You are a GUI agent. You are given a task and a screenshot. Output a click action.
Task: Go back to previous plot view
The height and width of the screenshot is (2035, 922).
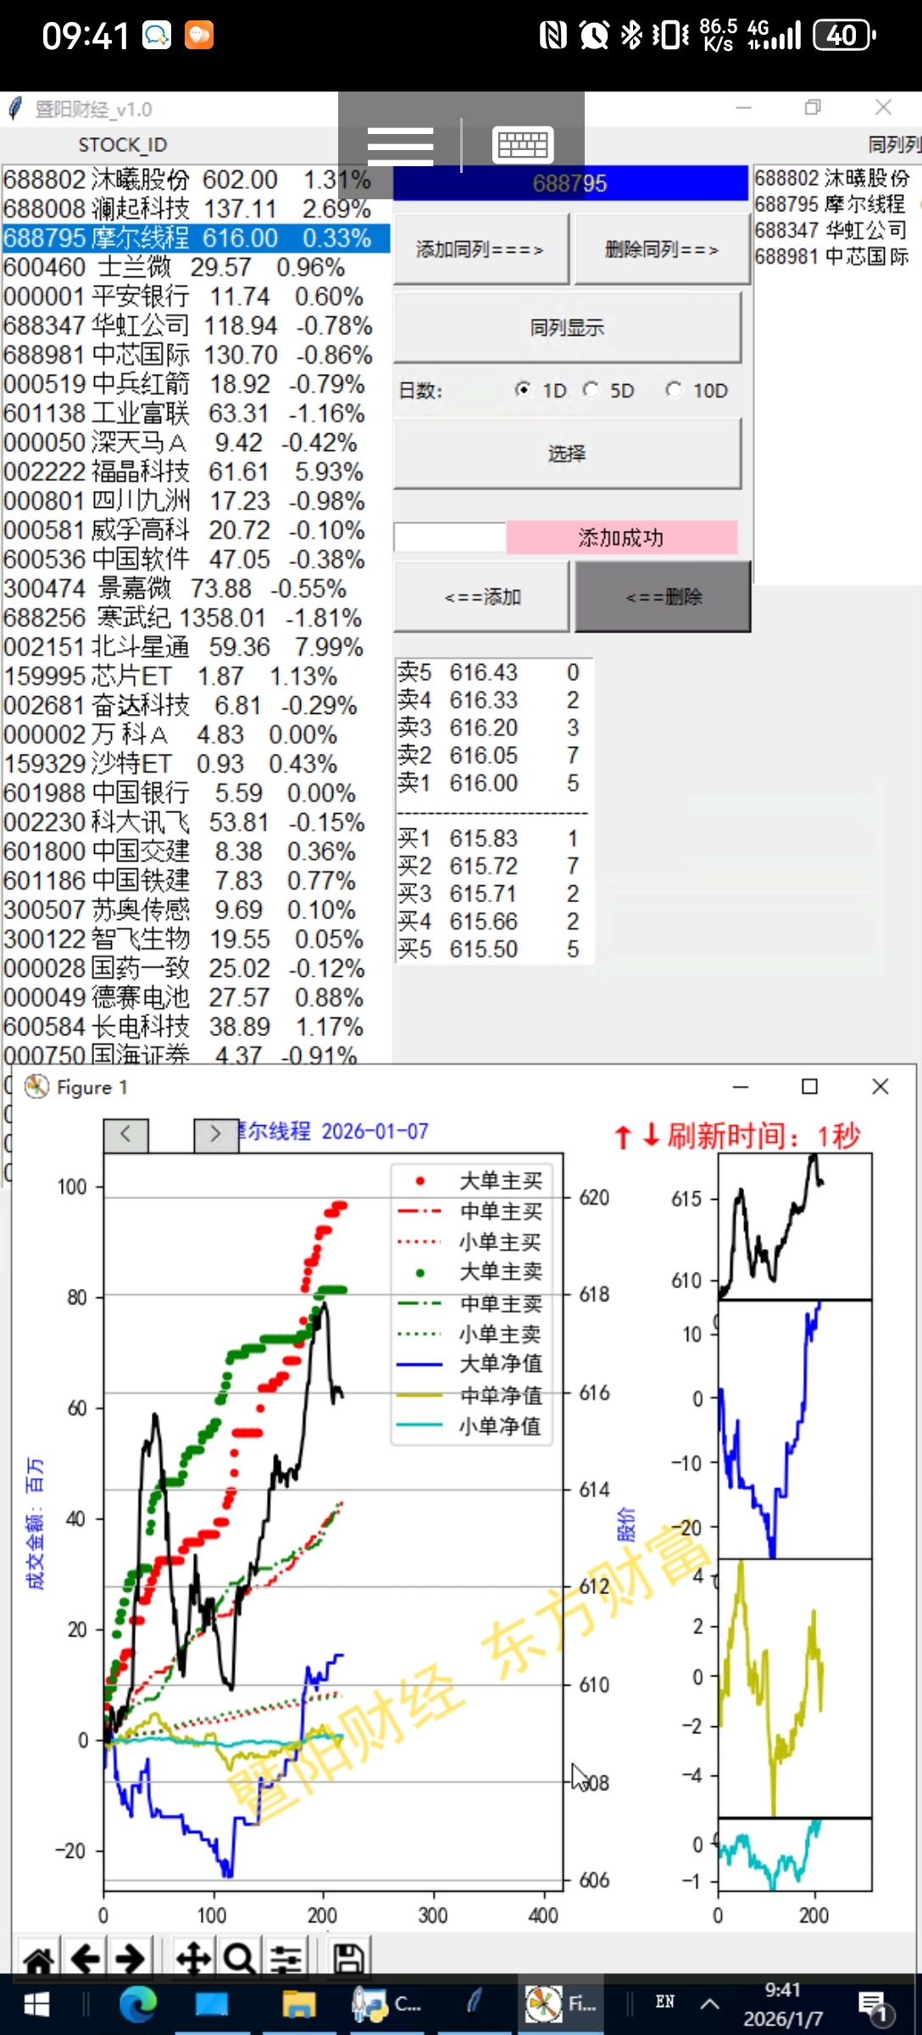click(85, 1959)
